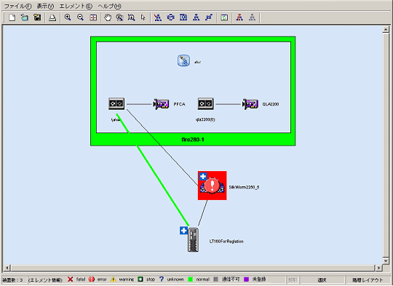Select the PFCA adapter card icon
This screenshot has width=393, height=286.
(x=161, y=104)
